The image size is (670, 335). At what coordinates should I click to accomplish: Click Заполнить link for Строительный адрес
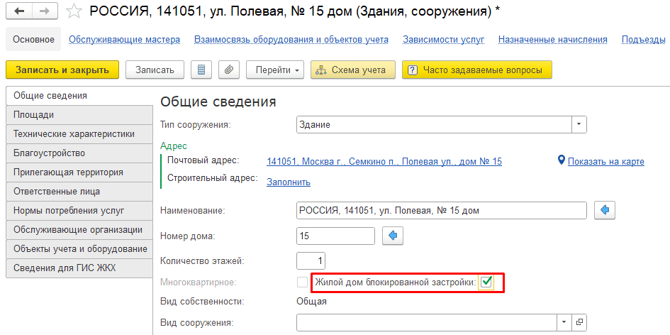tap(288, 182)
